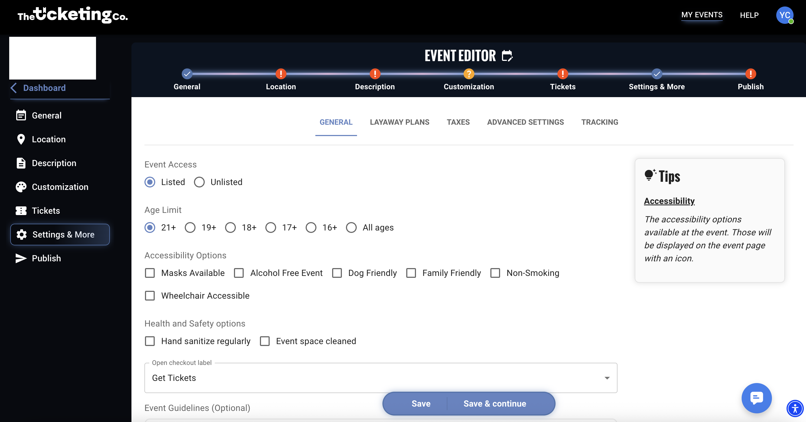The height and width of the screenshot is (422, 806).
Task: Open Publish via the sidebar paper plane icon
Action: coord(21,258)
